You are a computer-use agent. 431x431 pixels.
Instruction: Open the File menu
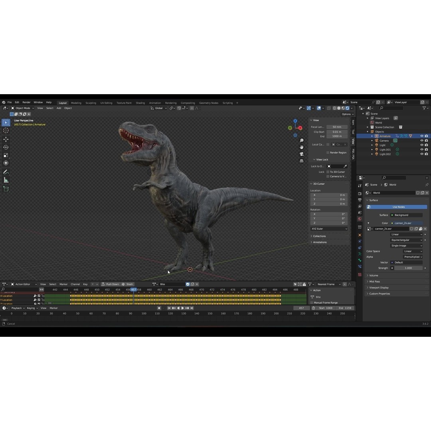(x=10, y=102)
